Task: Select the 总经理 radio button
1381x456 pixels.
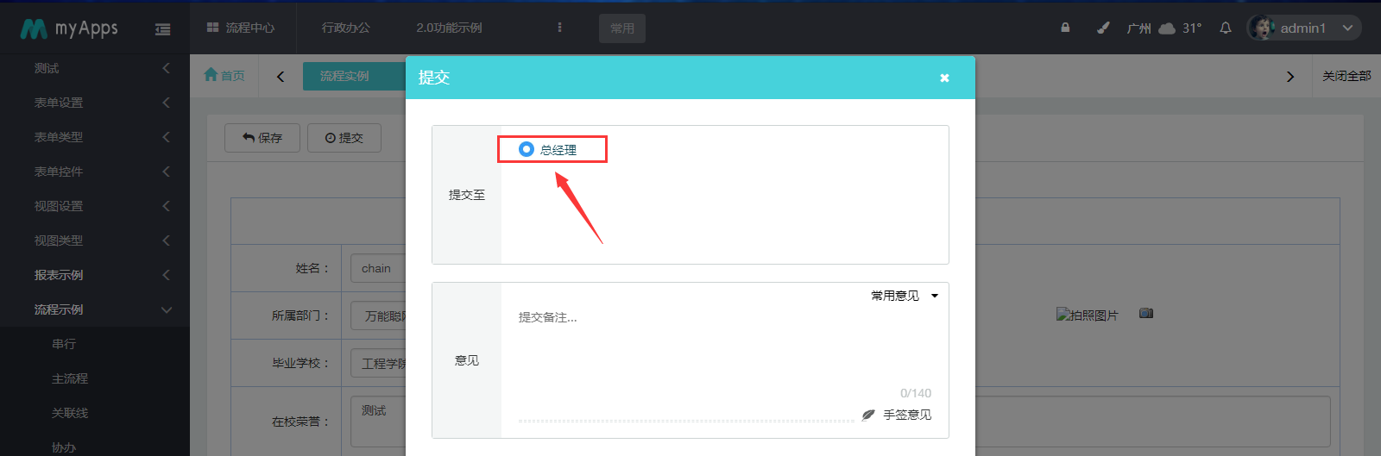Action: click(527, 149)
